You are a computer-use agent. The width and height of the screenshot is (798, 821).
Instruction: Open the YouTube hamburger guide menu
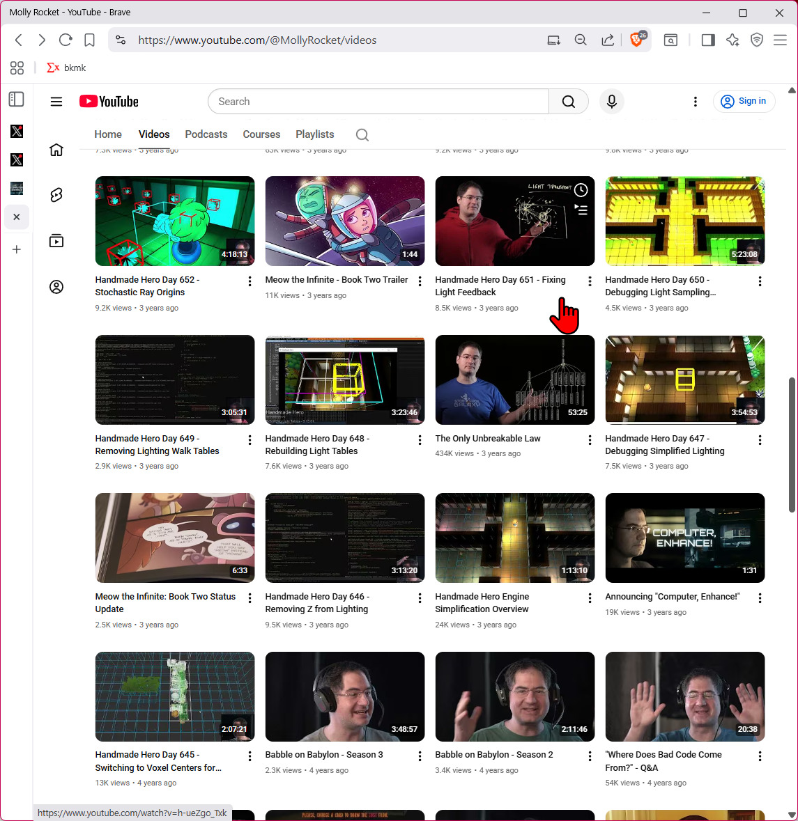pos(56,102)
